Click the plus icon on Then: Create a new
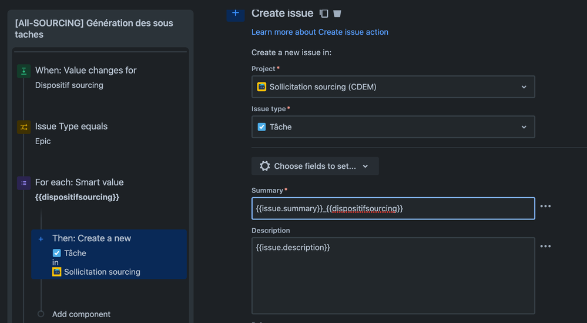587x323 pixels. coord(41,239)
